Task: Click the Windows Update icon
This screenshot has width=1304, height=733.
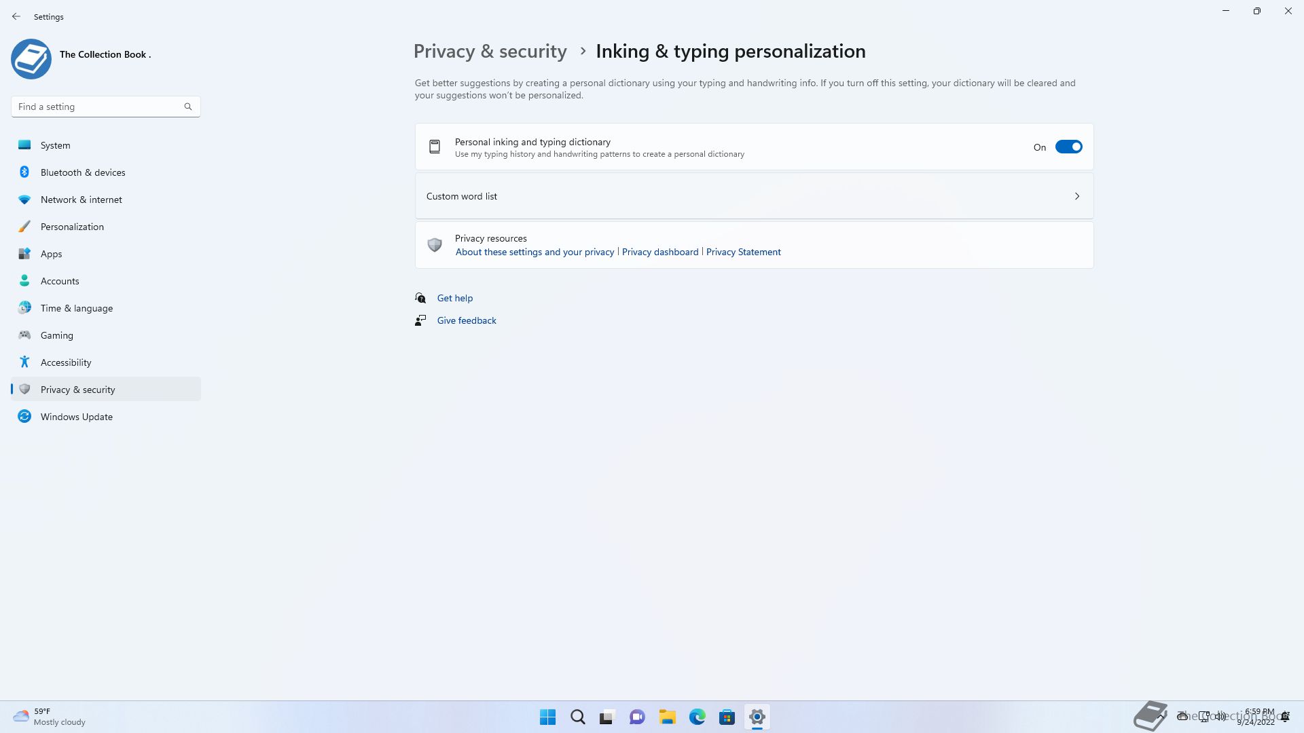Action: (24, 417)
